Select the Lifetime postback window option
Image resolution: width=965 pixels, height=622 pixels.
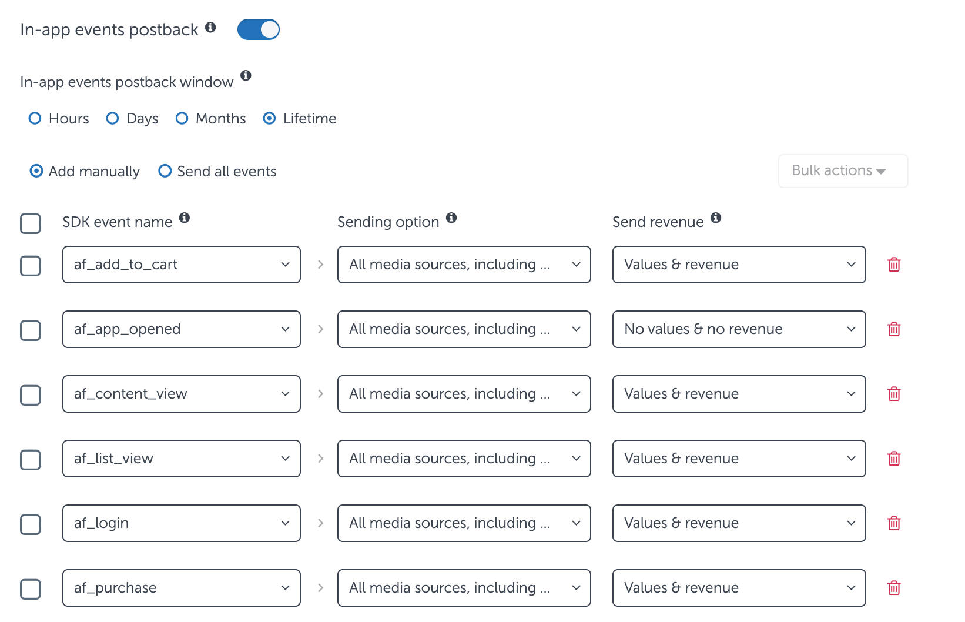point(269,118)
